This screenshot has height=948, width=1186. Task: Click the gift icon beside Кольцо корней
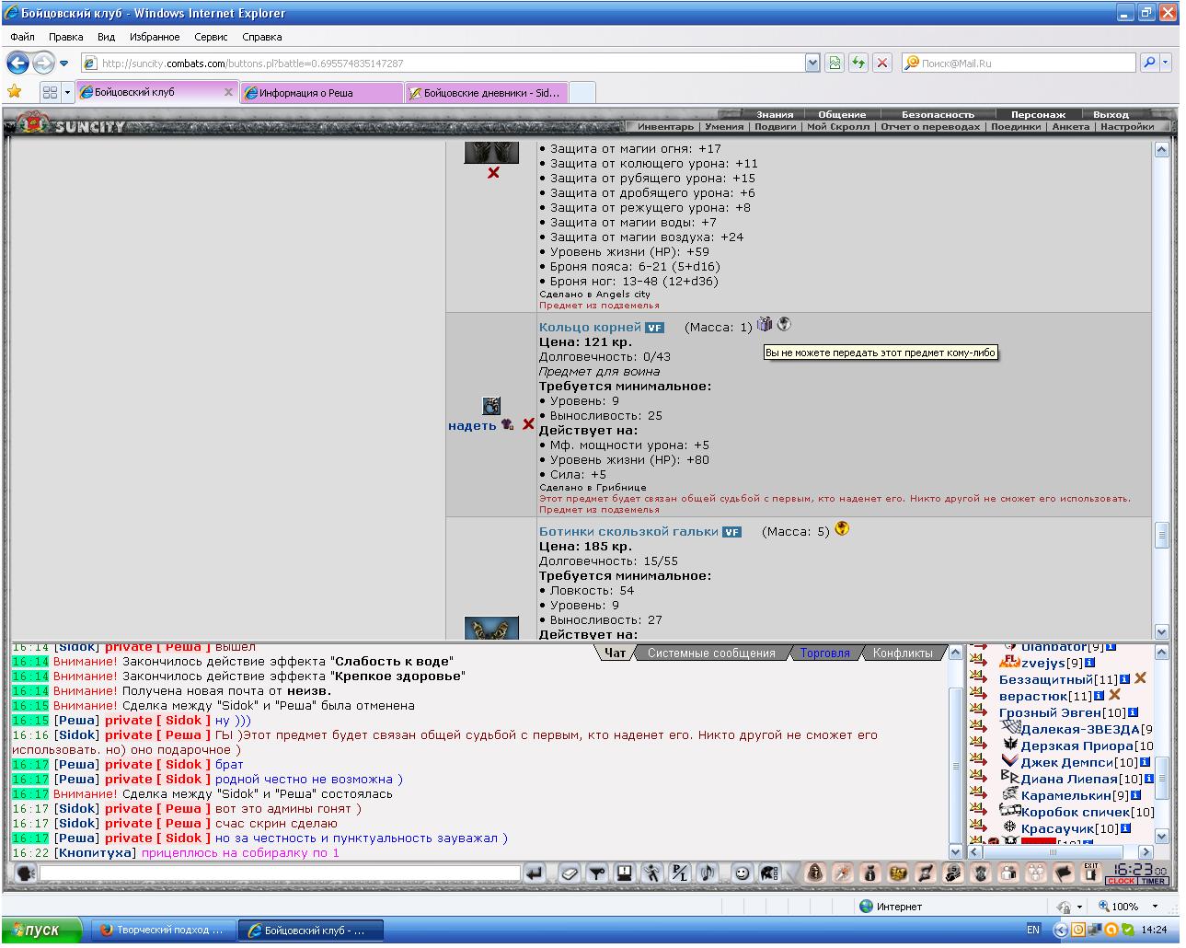(765, 325)
